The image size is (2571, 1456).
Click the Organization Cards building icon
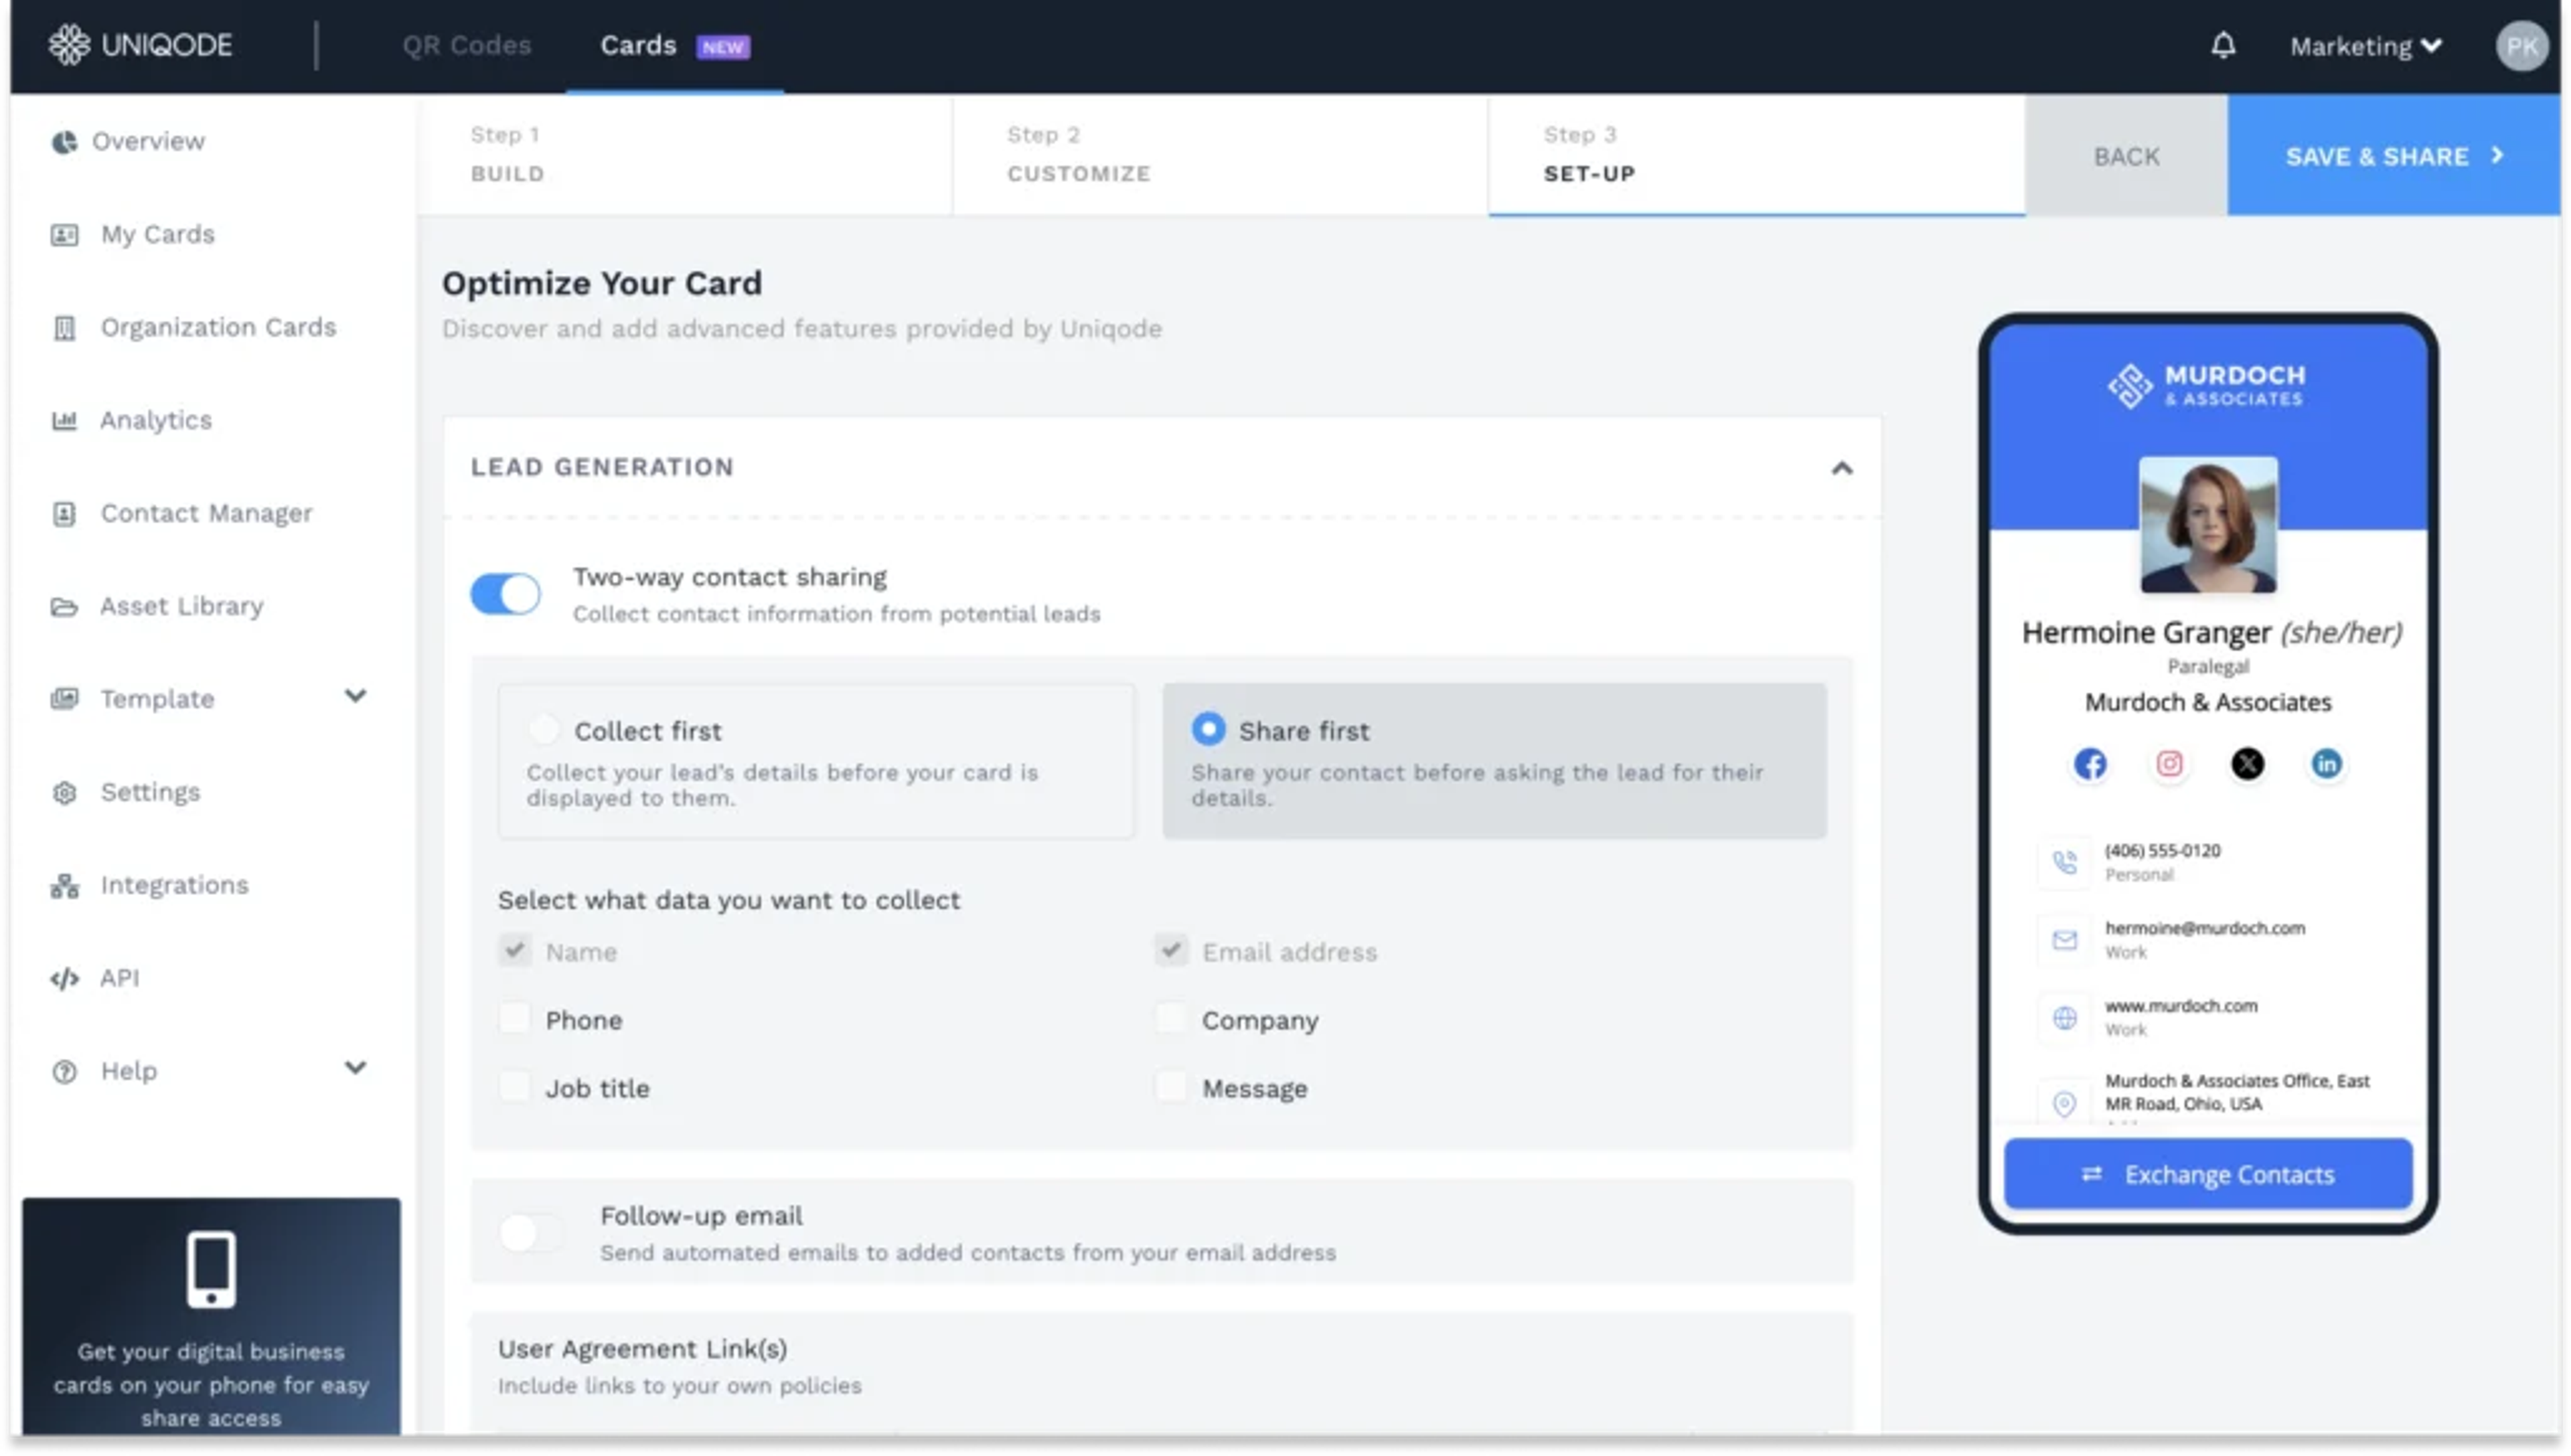click(64, 328)
